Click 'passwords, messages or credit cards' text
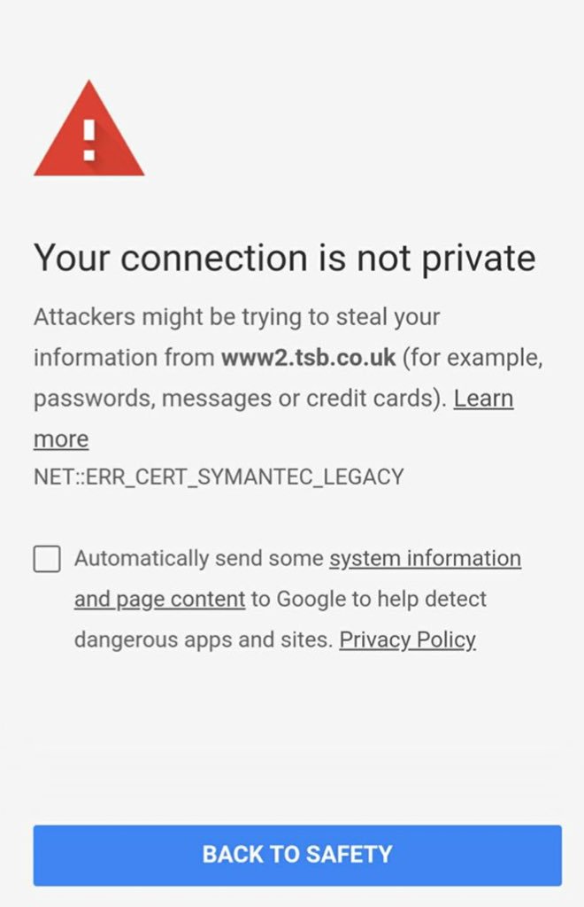The image size is (584, 907). click(237, 399)
